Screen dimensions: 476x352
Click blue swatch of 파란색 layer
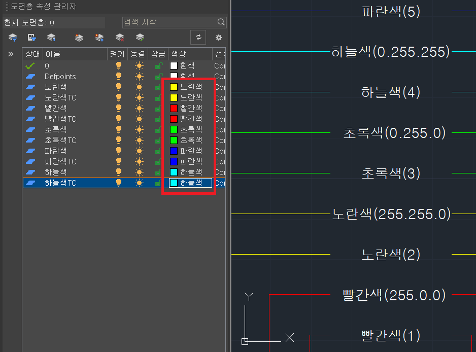[174, 151]
